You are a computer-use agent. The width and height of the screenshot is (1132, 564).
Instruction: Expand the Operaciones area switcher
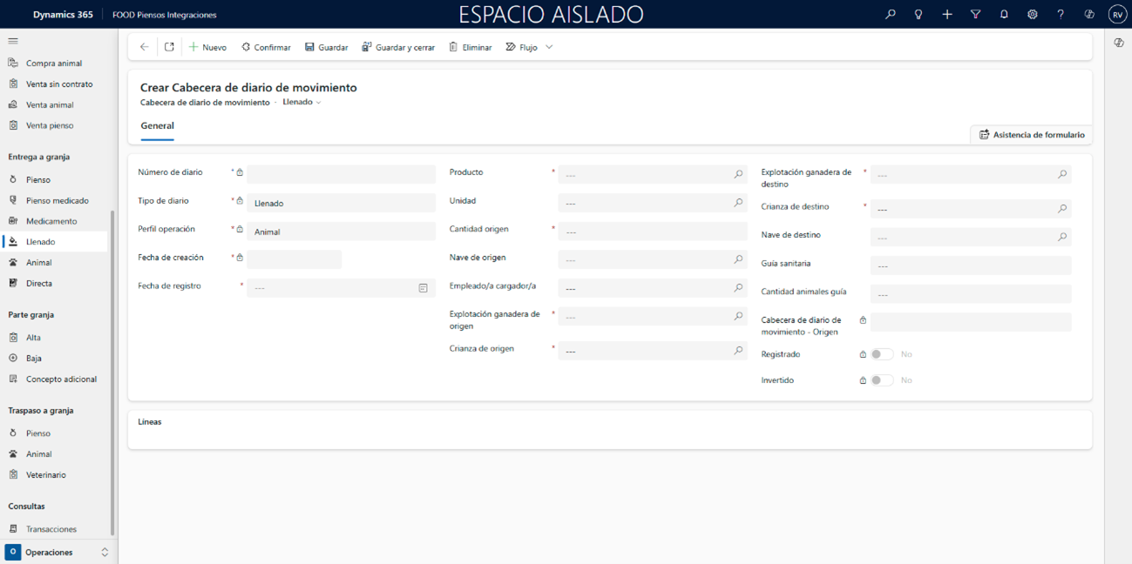coord(105,552)
